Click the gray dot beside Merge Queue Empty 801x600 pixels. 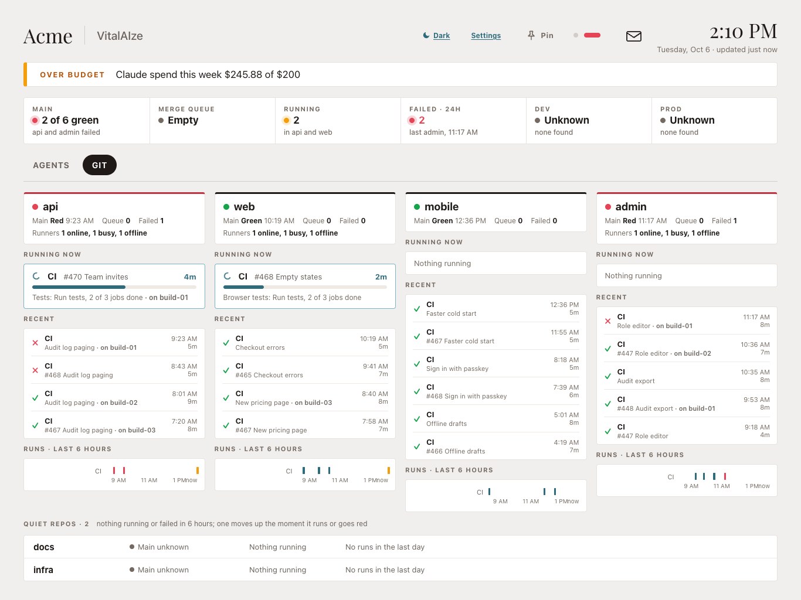161,120
